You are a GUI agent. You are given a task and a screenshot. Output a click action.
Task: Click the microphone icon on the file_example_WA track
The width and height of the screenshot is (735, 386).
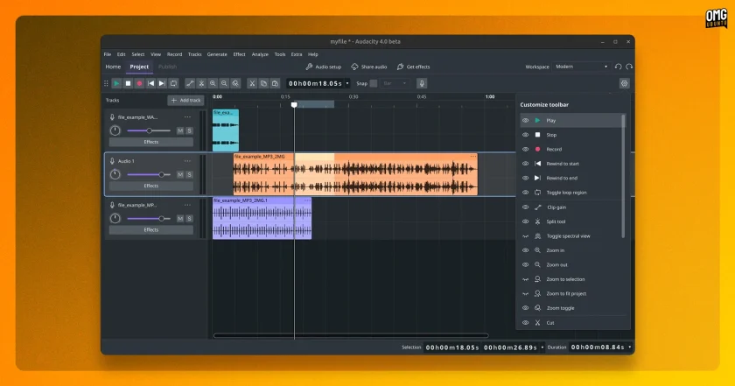112,117
